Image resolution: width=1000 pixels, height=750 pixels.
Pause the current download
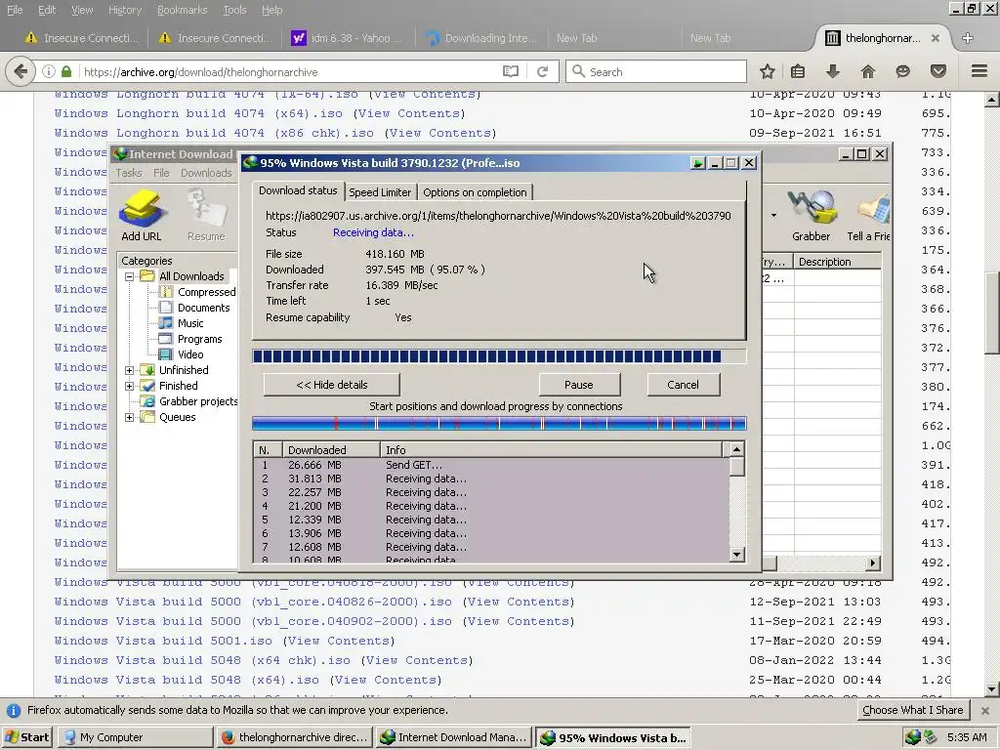tap(579, 385)
